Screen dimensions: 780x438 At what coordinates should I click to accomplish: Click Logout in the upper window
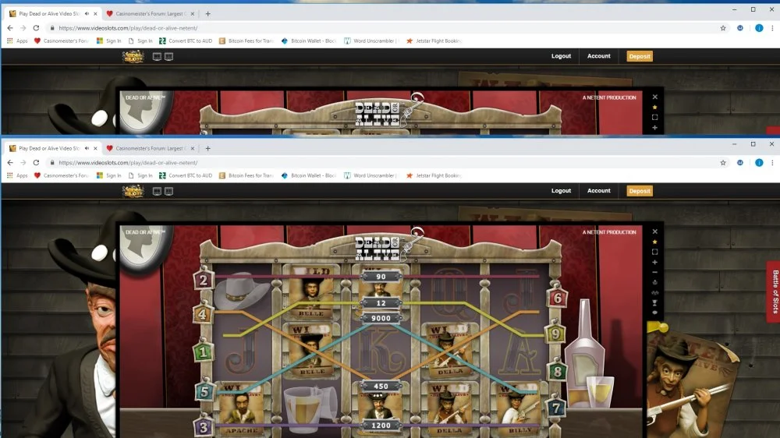click(561, 56)
